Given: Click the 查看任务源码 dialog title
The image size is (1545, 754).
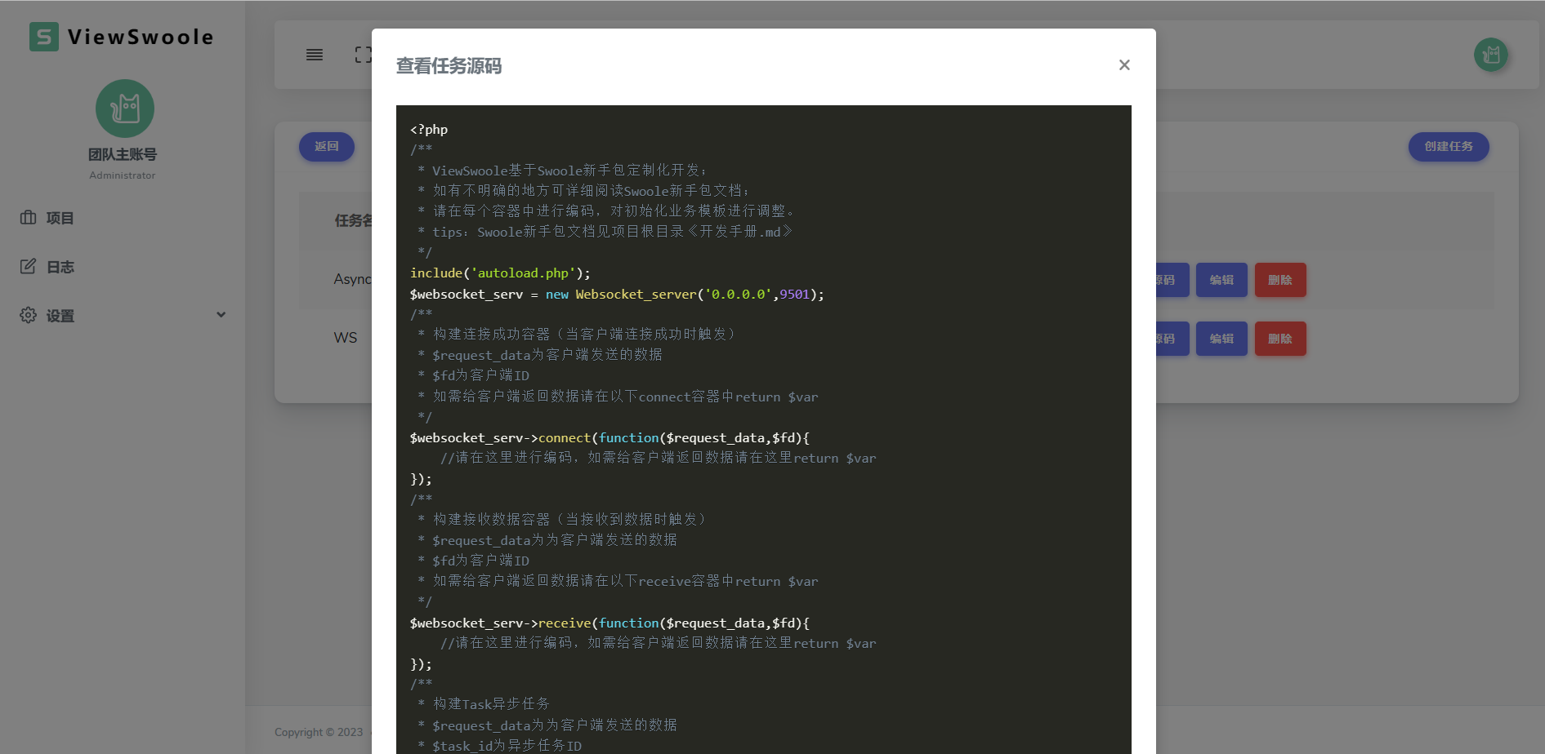Looking at the screenshot, I should 449,66.
